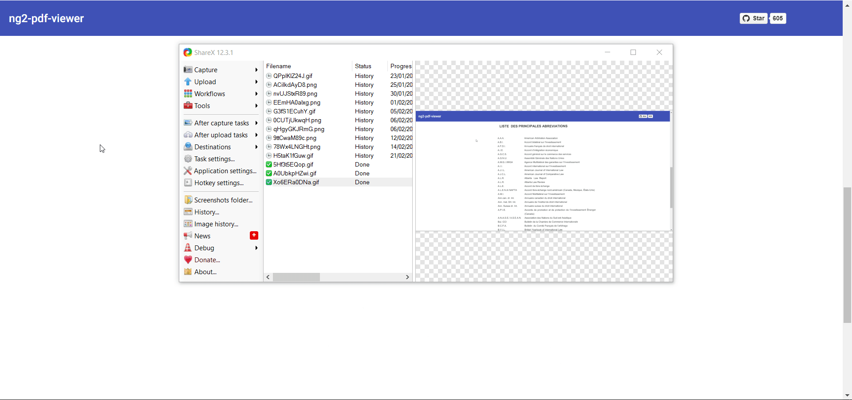Click the clock icon beside nvUJStxR89.png
The height and width of the screenshot is (400, 852).
269,93
